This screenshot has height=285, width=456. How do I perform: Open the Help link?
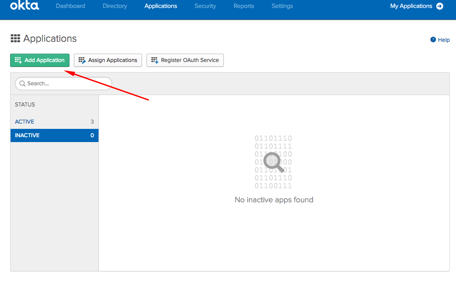tap(444, 40)
